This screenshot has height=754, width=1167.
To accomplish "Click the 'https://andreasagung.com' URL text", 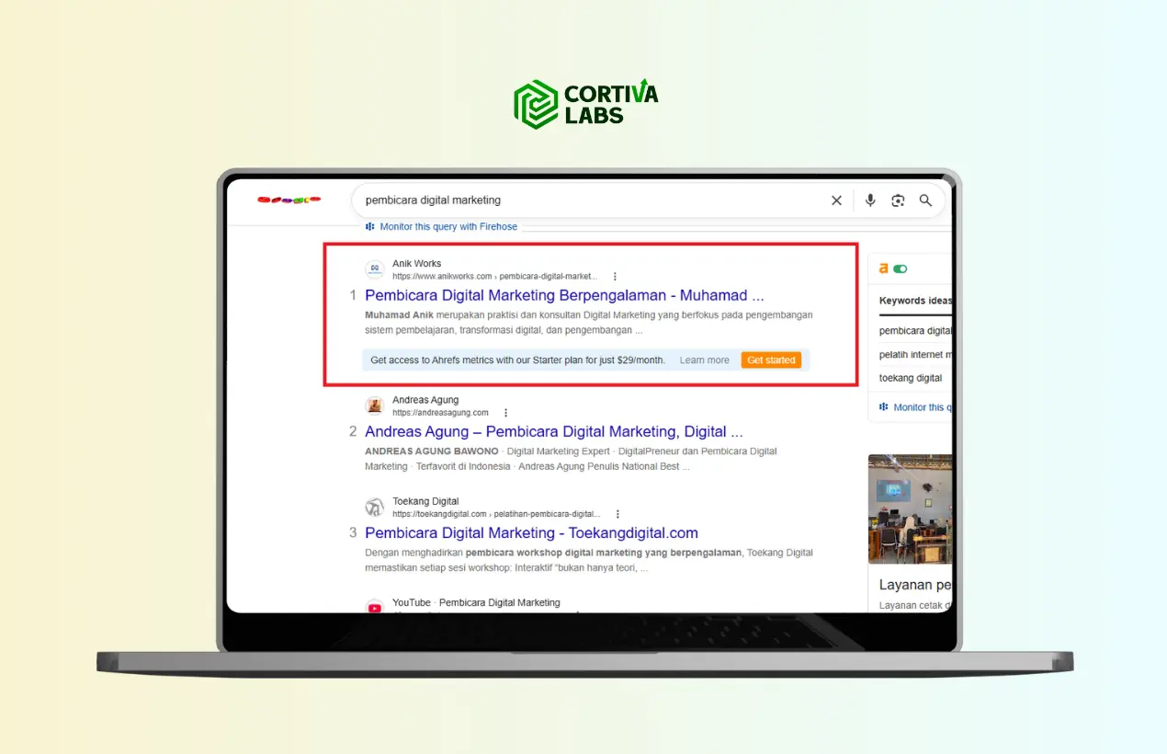I will (x=440, y=413).
